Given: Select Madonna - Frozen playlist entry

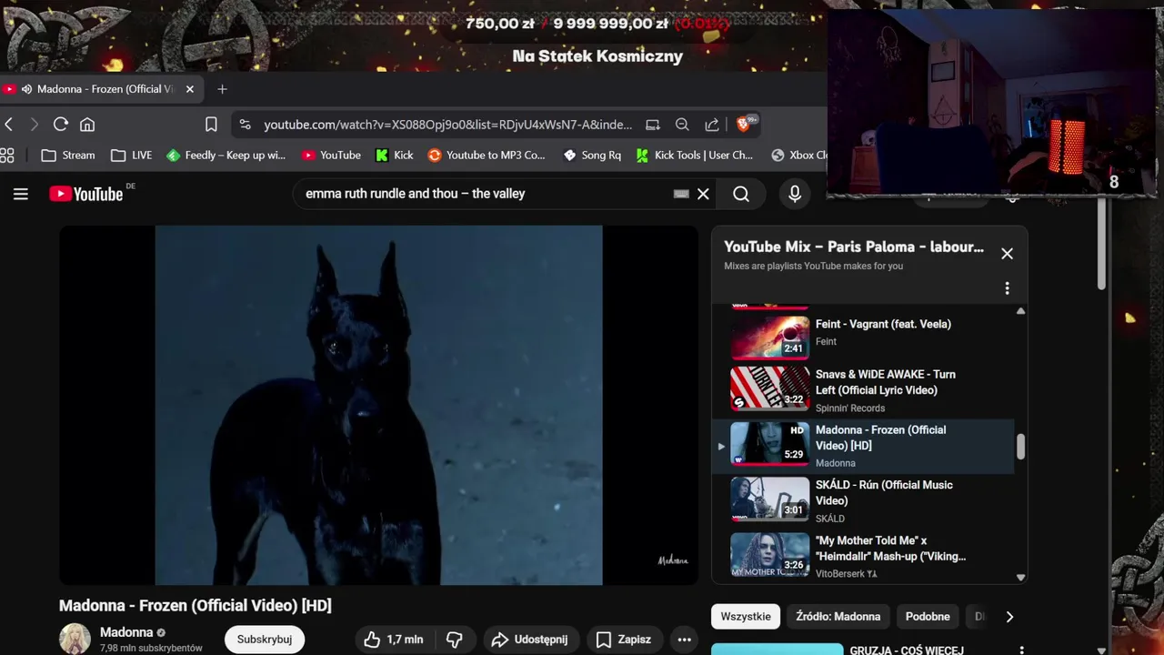Looking at the screenshot, I should click(862, 446).
